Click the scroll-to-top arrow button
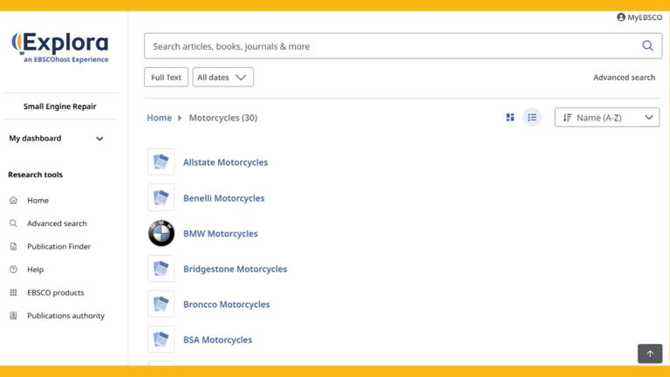 point(649,353)
